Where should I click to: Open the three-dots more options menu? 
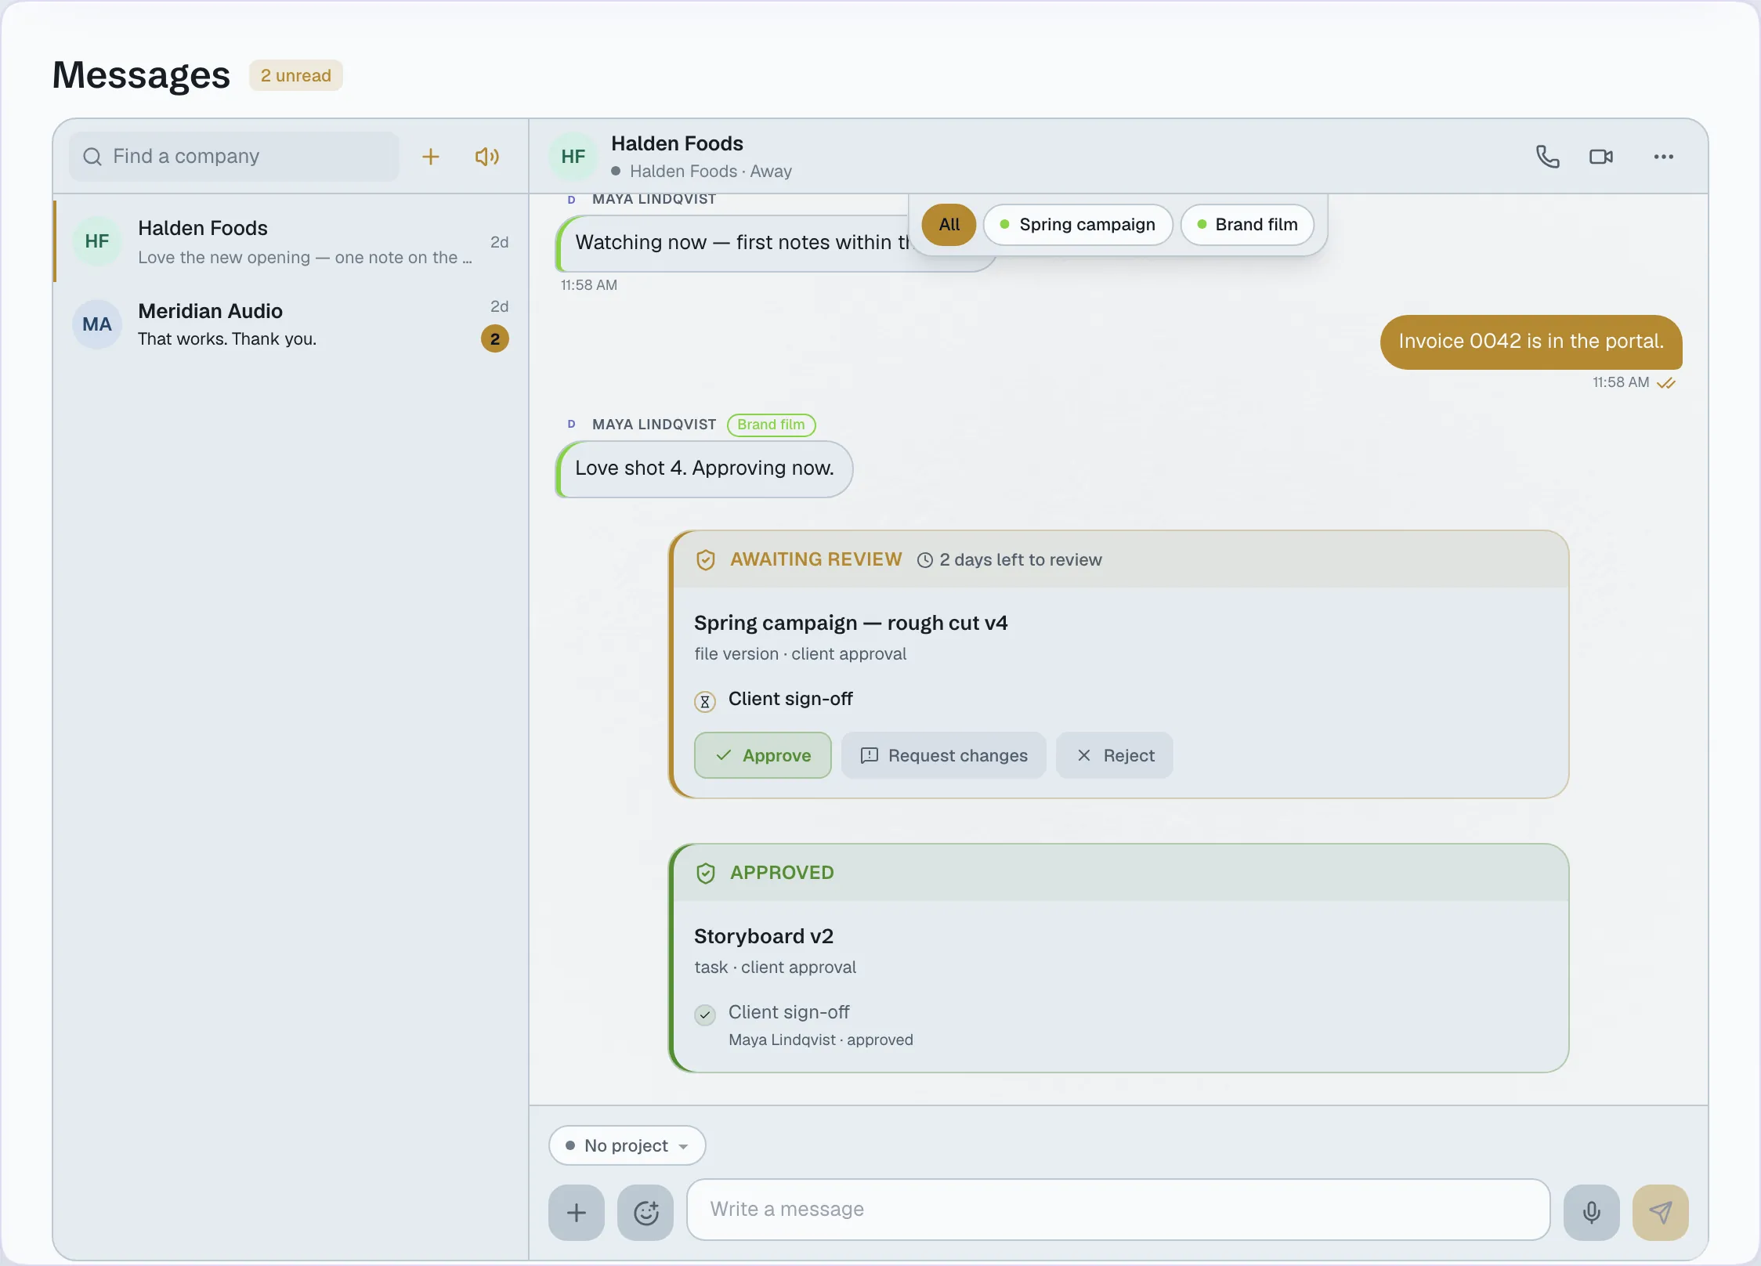tap(1664, 157)
